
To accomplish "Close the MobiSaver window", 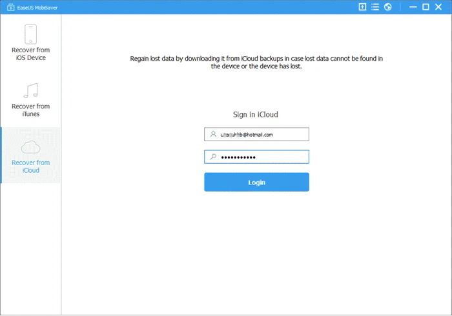I will (x=438, y=7).
